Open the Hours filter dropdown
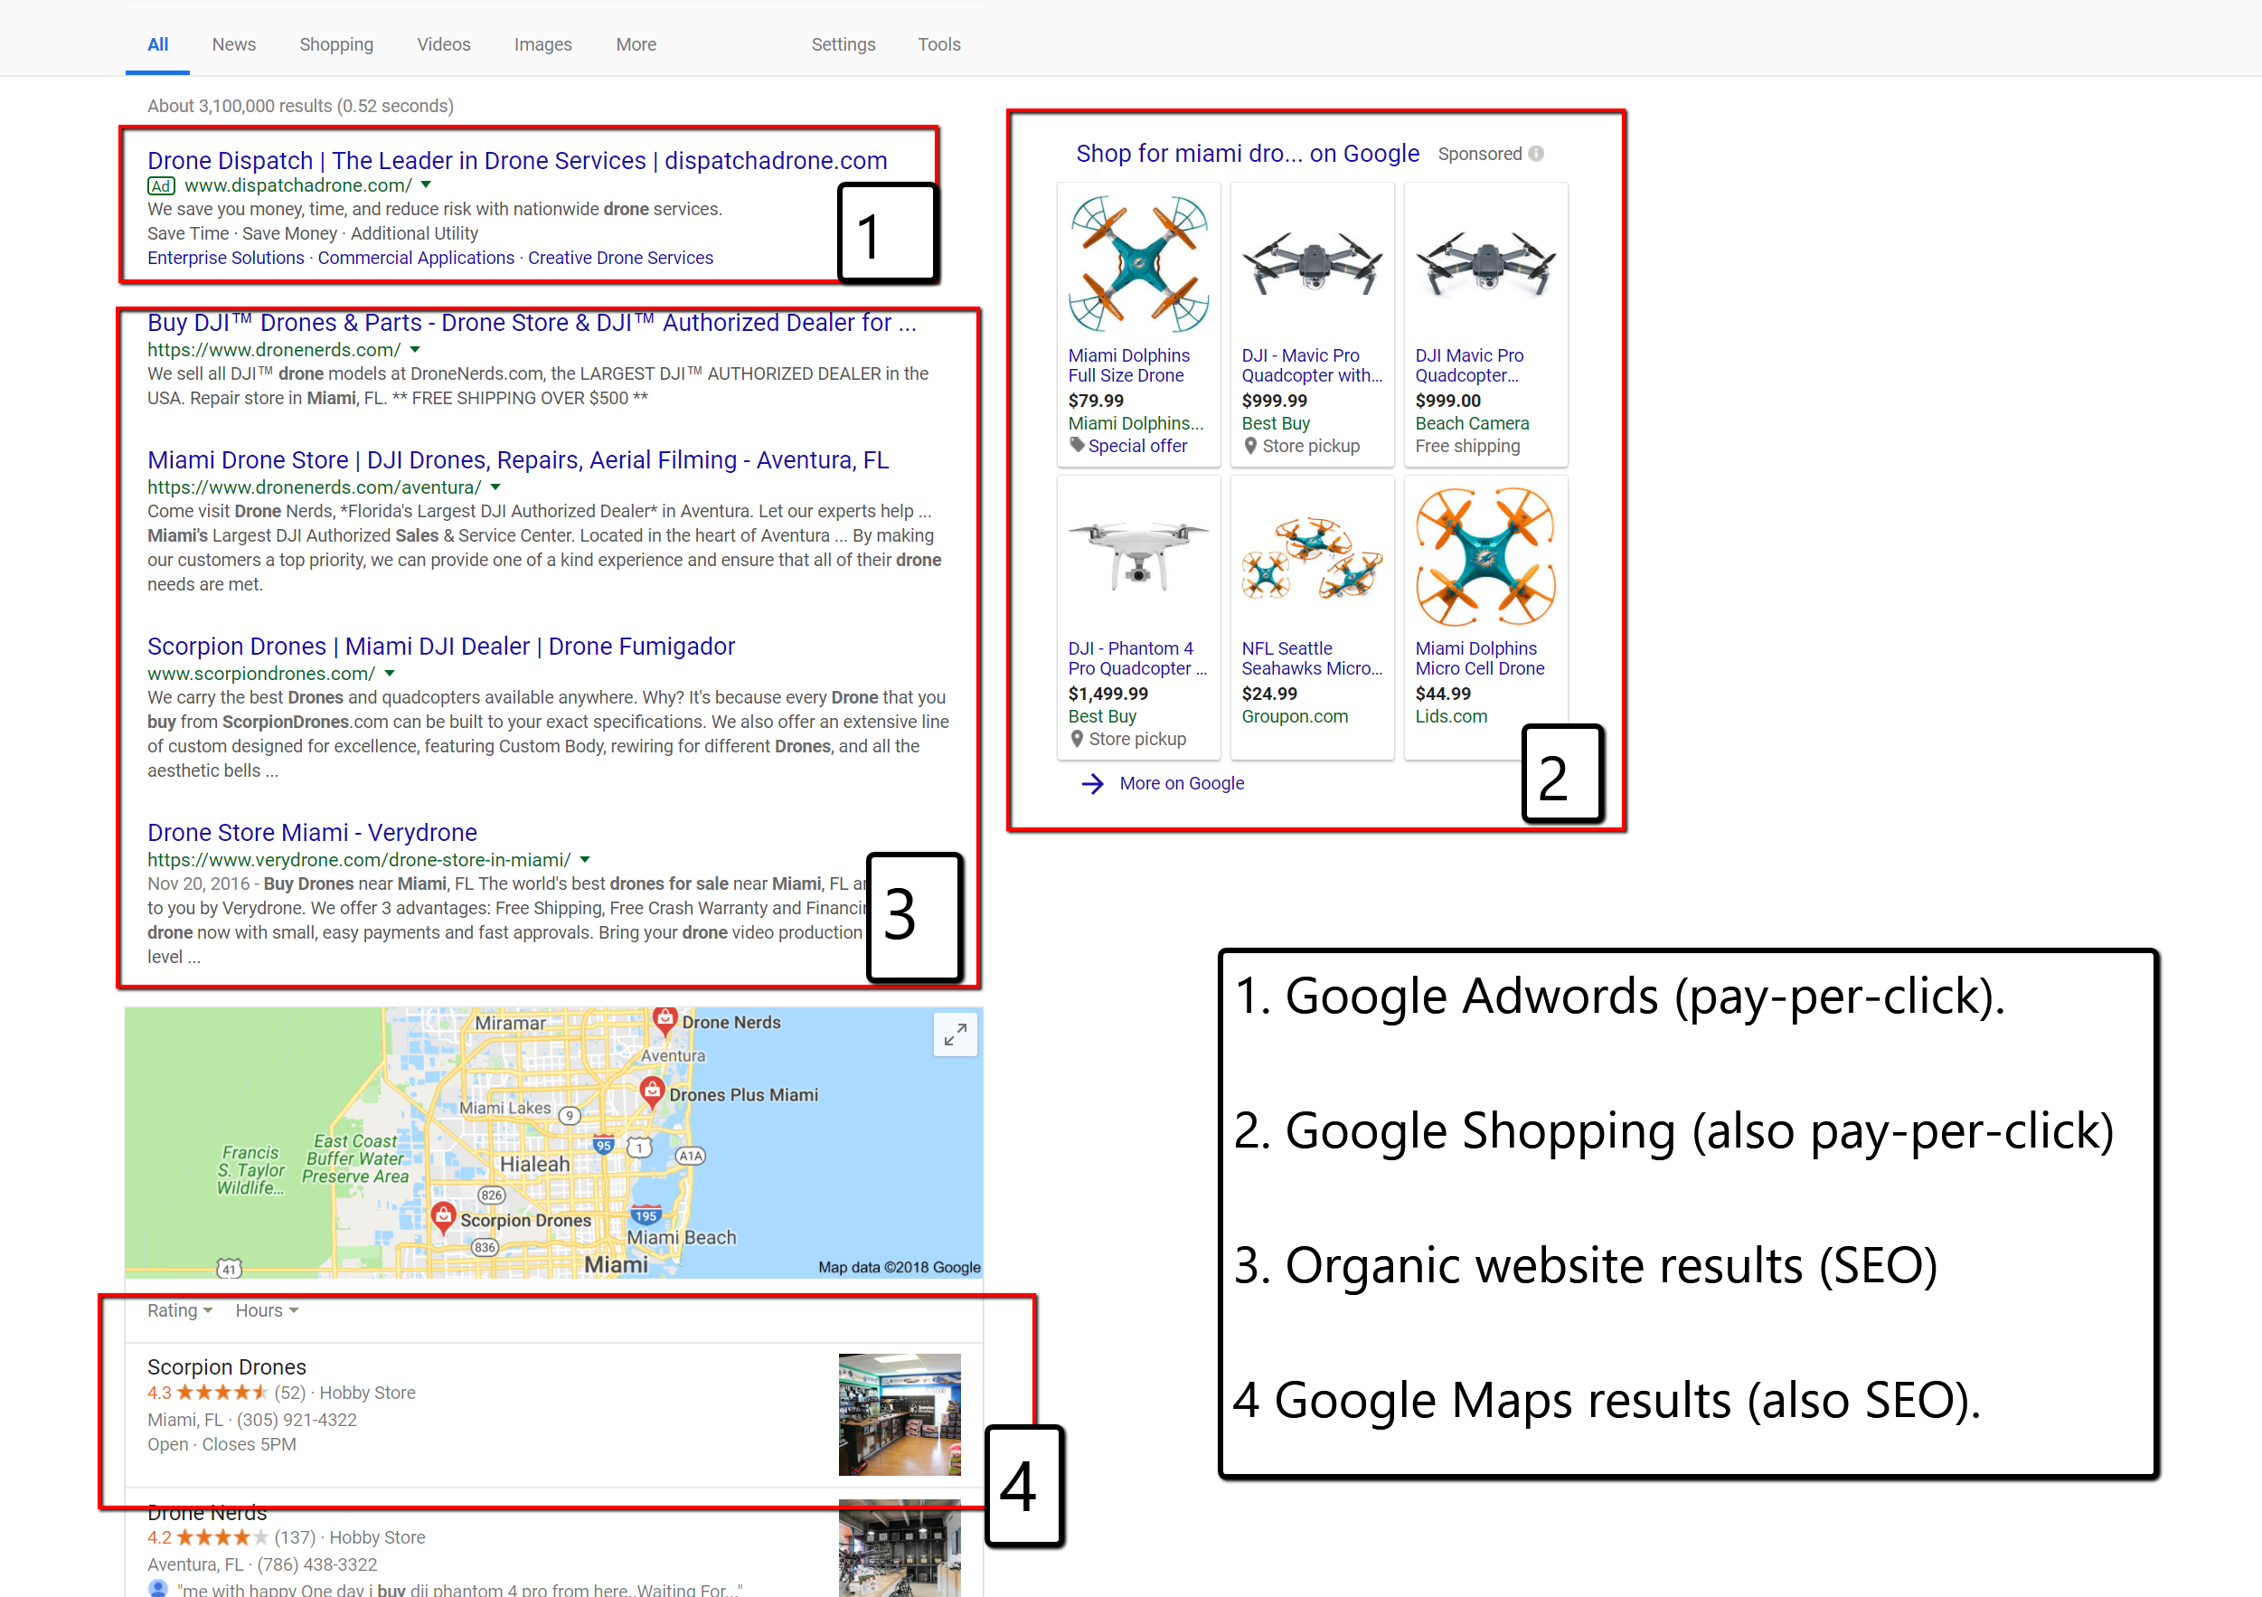The width and height of the screenshot is (2262, 1597). (x=266, y=1310)
